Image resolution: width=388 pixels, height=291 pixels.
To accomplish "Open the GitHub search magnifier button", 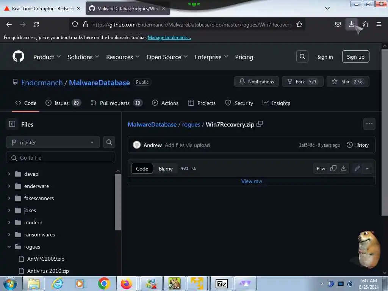I will (302, 57).
